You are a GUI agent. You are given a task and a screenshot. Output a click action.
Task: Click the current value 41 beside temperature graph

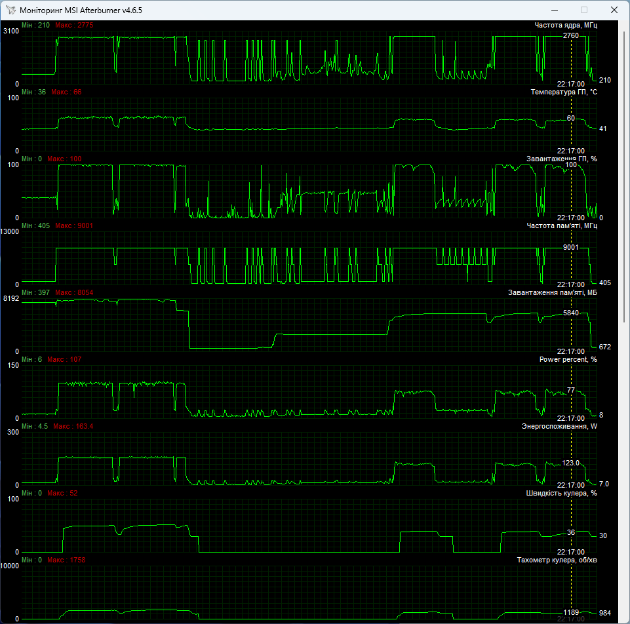[x=602, y=128]
